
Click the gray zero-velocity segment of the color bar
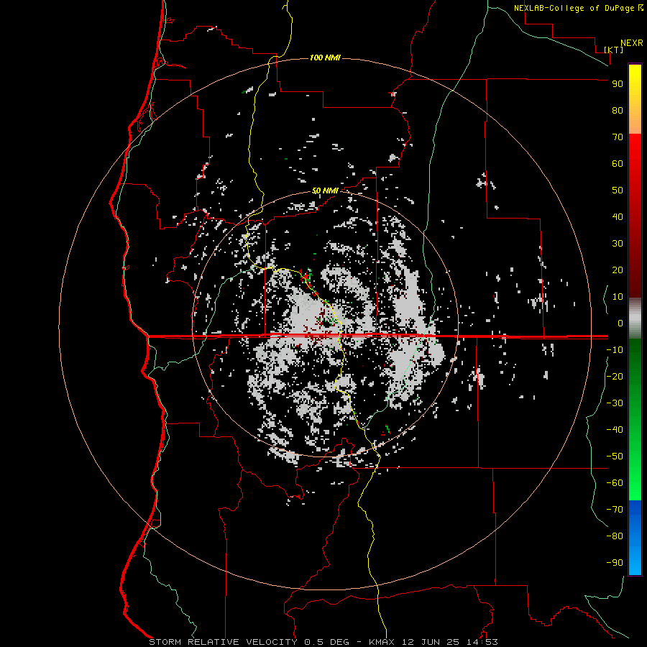[635, 318]
